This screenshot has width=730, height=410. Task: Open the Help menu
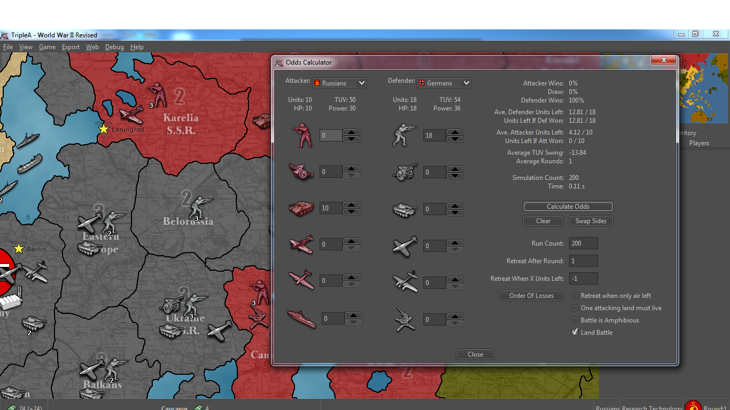pos(137,47)
